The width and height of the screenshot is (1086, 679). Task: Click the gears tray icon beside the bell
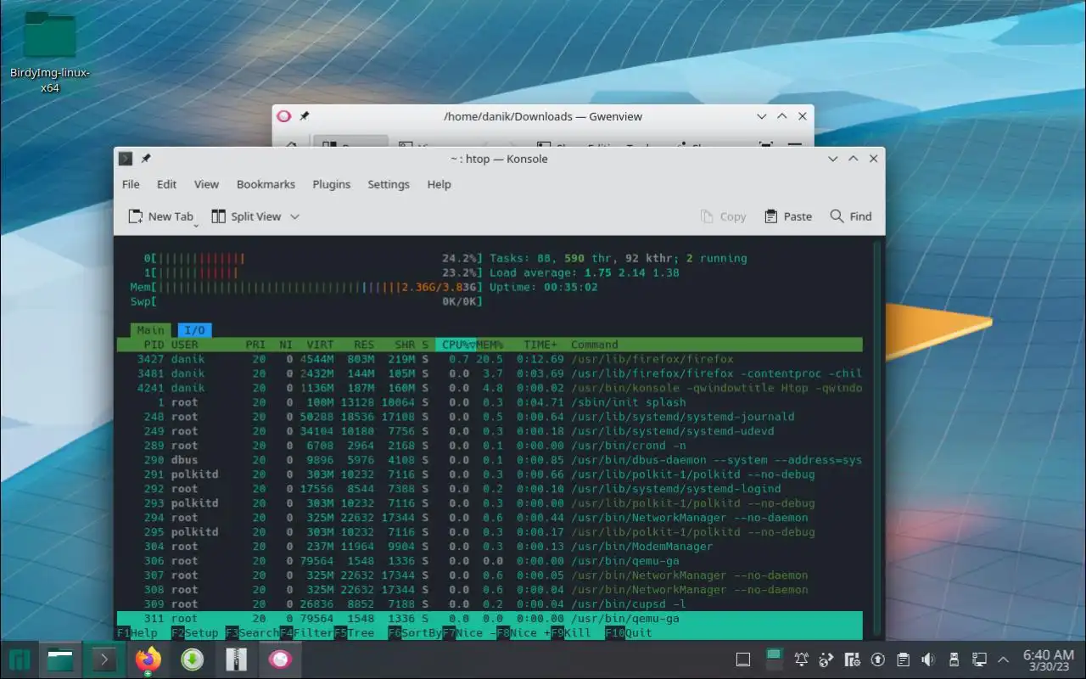(x=826, y=659)
